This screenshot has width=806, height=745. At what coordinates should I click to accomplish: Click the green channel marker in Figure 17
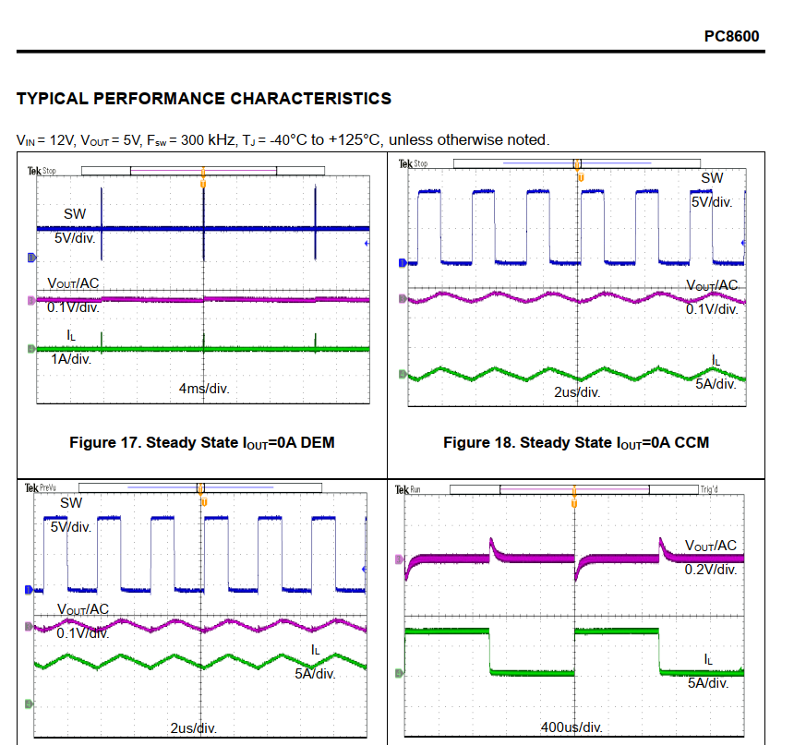pyautogui.click(x=31, y=349)
